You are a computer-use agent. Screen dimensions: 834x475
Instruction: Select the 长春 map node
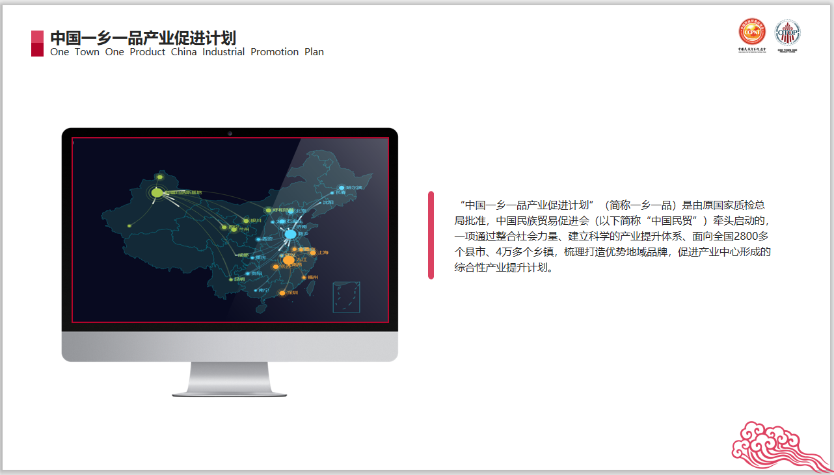[x=332, y=193]
